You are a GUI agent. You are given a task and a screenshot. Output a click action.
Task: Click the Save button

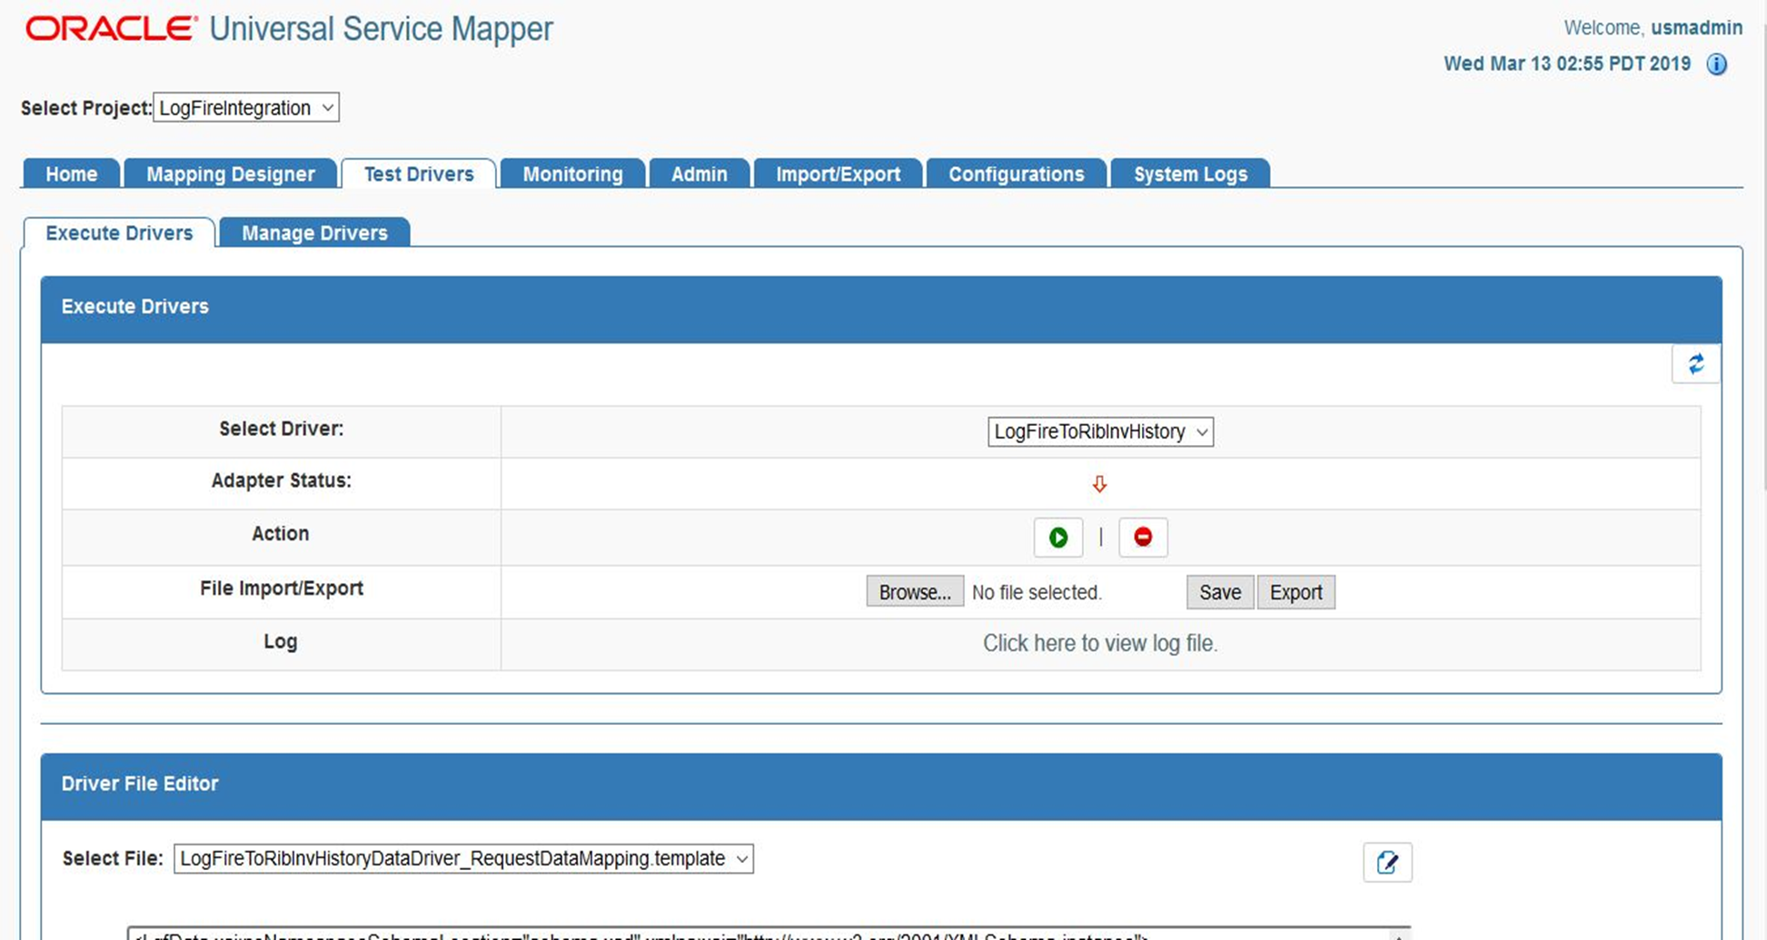pos(1220,592)
